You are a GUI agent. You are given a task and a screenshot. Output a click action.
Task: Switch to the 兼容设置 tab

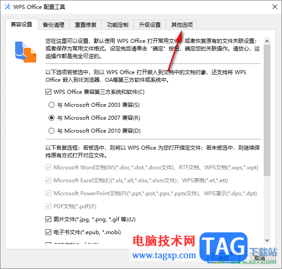(x=21, y=25)
